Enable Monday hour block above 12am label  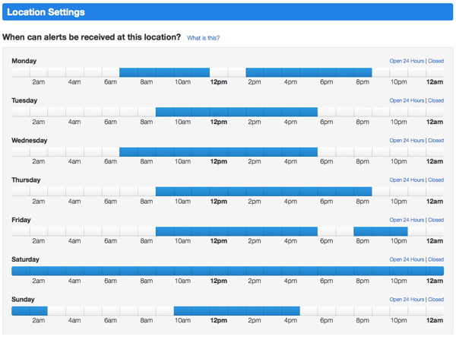435,72
